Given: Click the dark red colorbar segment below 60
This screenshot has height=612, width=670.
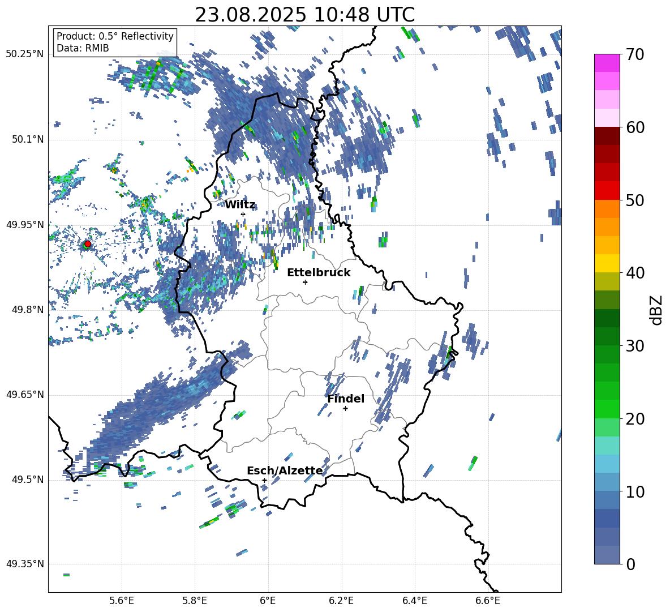Looking at the screenshot, I should coord(607,136).
